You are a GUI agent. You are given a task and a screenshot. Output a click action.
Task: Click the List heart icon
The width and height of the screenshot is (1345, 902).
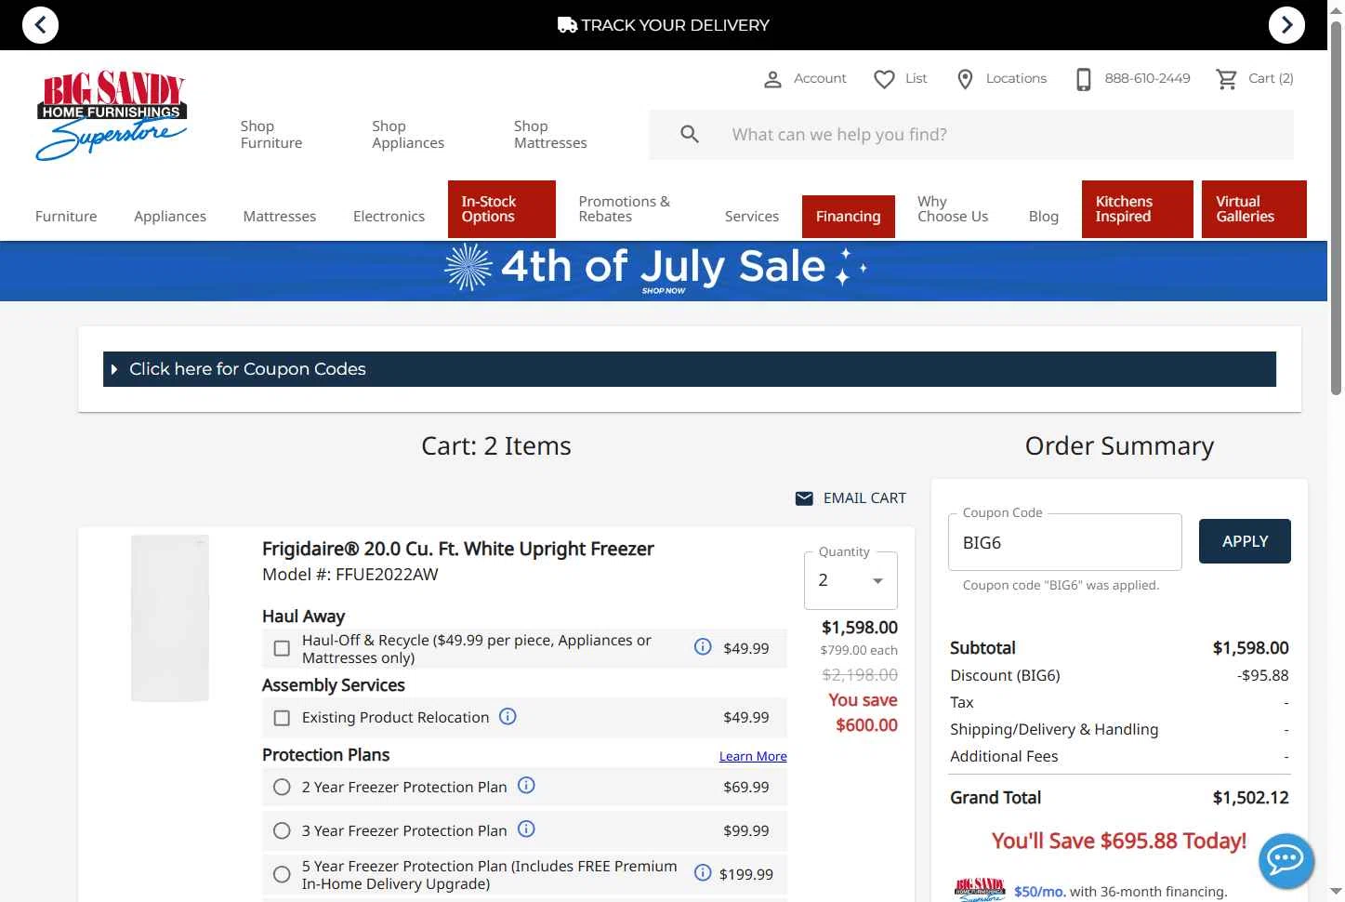tap(884, 79)
